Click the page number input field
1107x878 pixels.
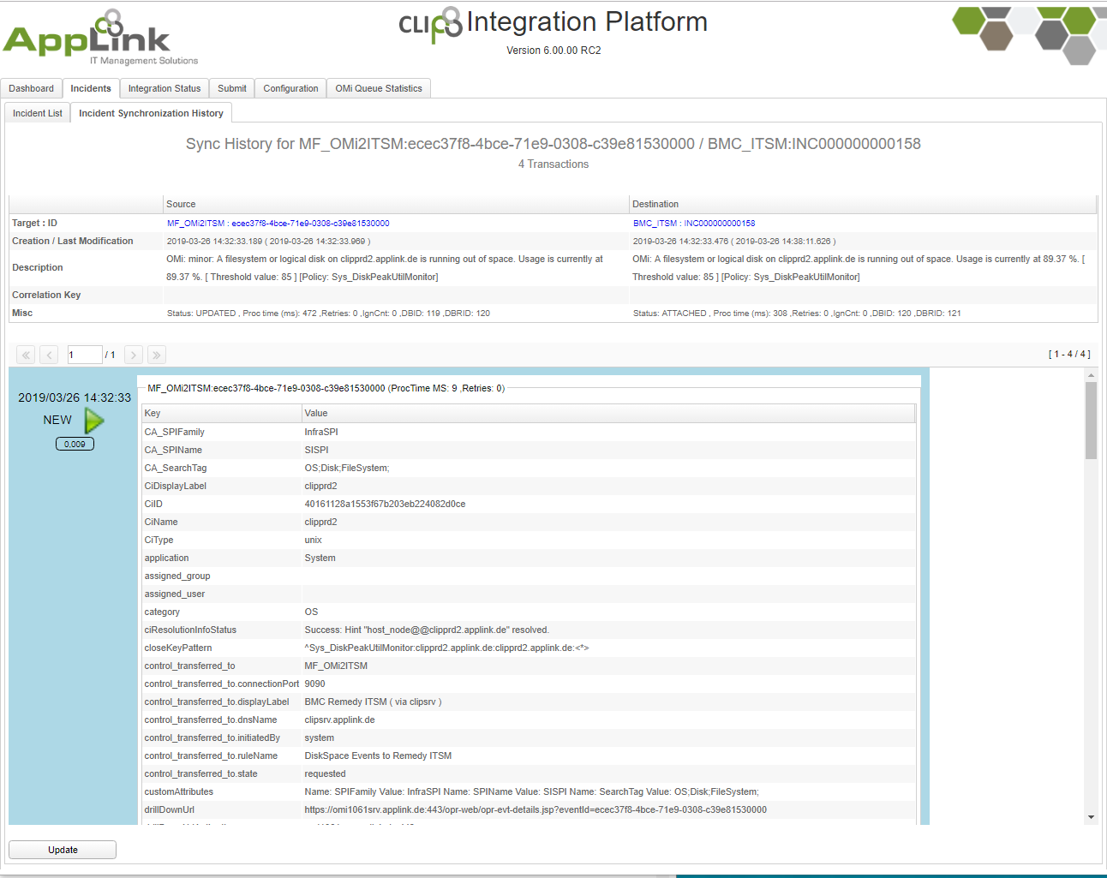point(85,355)
